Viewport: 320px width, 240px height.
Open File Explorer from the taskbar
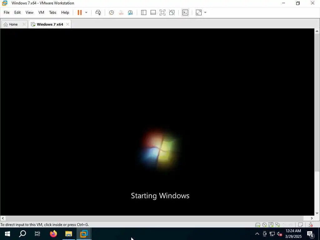(68, 234)
